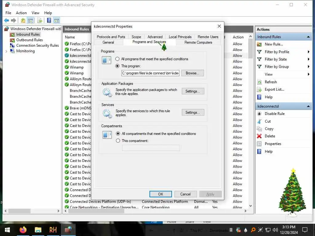Select Outbound Rules in the console tree
The height and width of the screenshot is (236, 315).
(30, 40)
